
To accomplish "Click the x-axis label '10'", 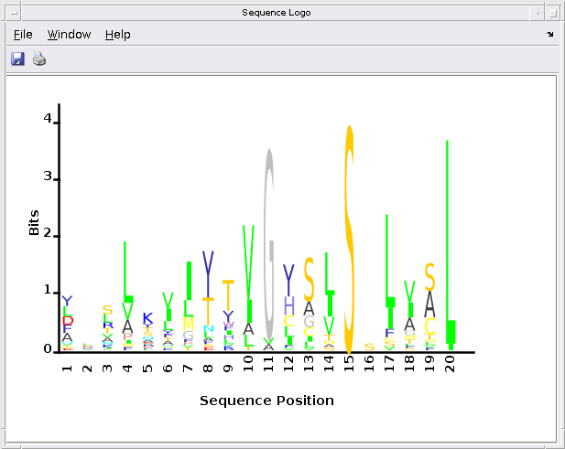I will [x=249, y=363].
